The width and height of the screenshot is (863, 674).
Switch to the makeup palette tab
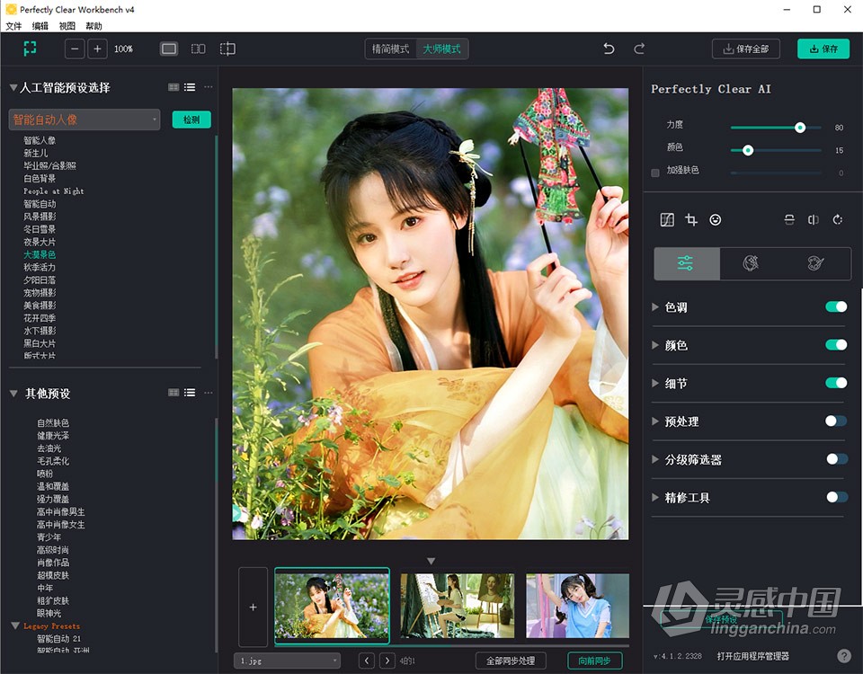[x=815, y=264]
